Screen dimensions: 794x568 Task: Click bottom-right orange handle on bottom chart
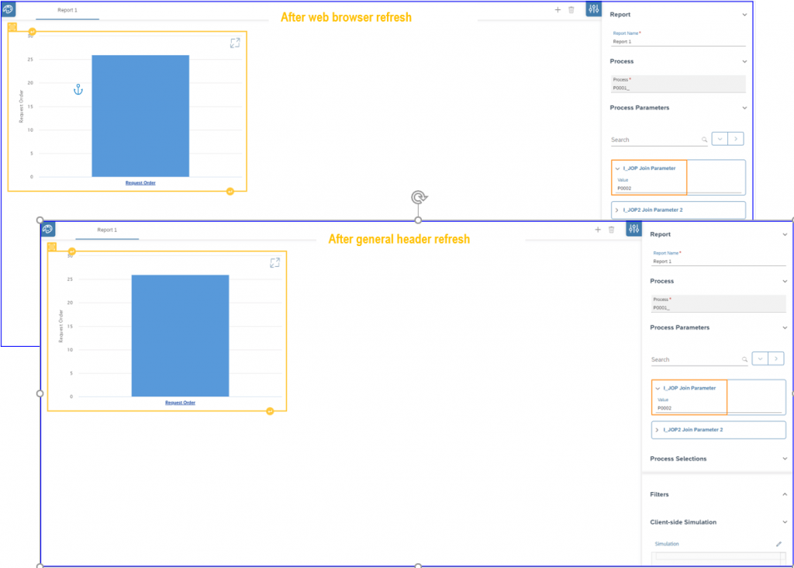tap(270, 411)
